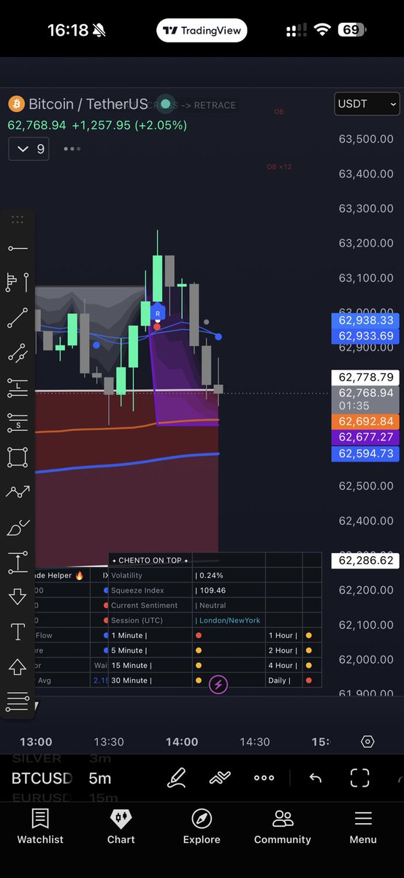Select the parallel channel tool
Image resolution: width=404 pixels, height=878 pixels.
point(18,353)
